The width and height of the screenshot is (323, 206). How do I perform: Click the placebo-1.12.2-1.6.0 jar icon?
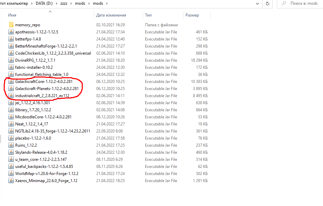pos(11,138)
